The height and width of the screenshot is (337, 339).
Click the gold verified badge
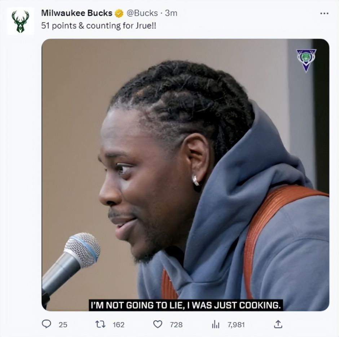click(119, 13)
